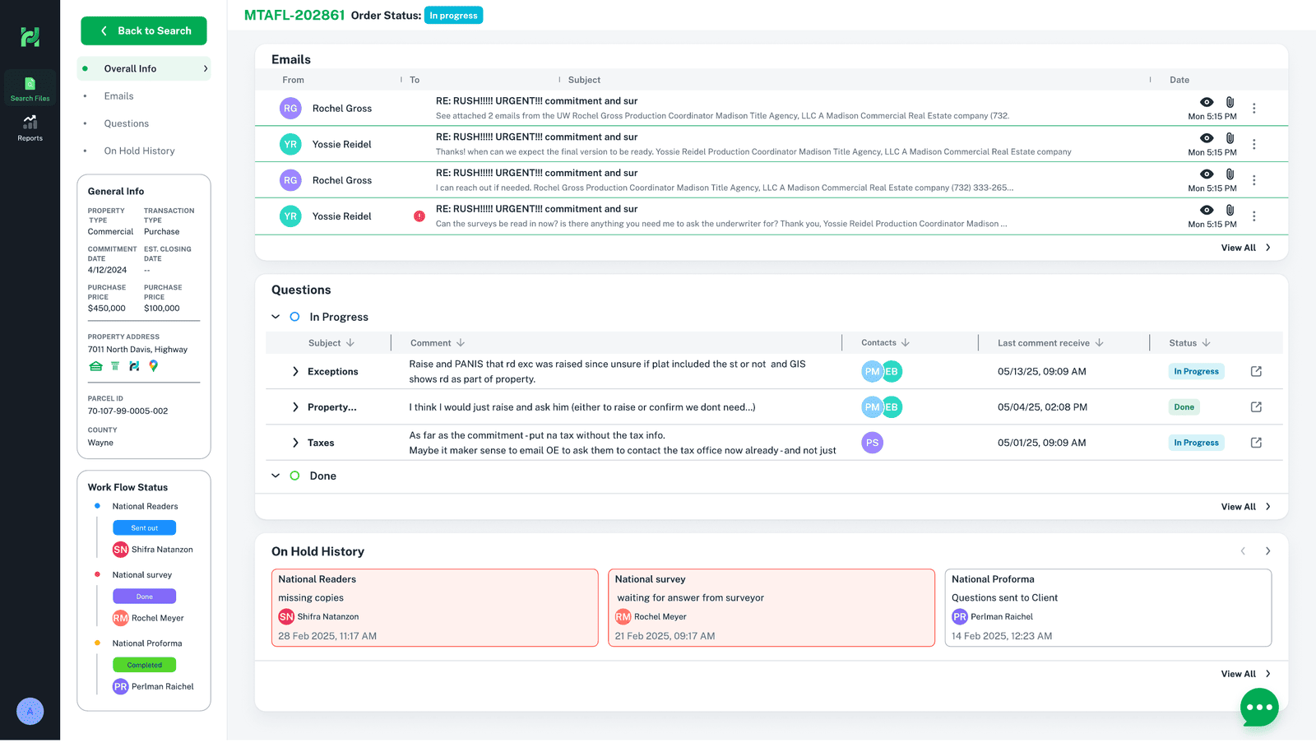Click the red alert icon on Yossie Reidel email
Image resolution: width=1316 pixels, height=743 pixels.
click(419, 216)
